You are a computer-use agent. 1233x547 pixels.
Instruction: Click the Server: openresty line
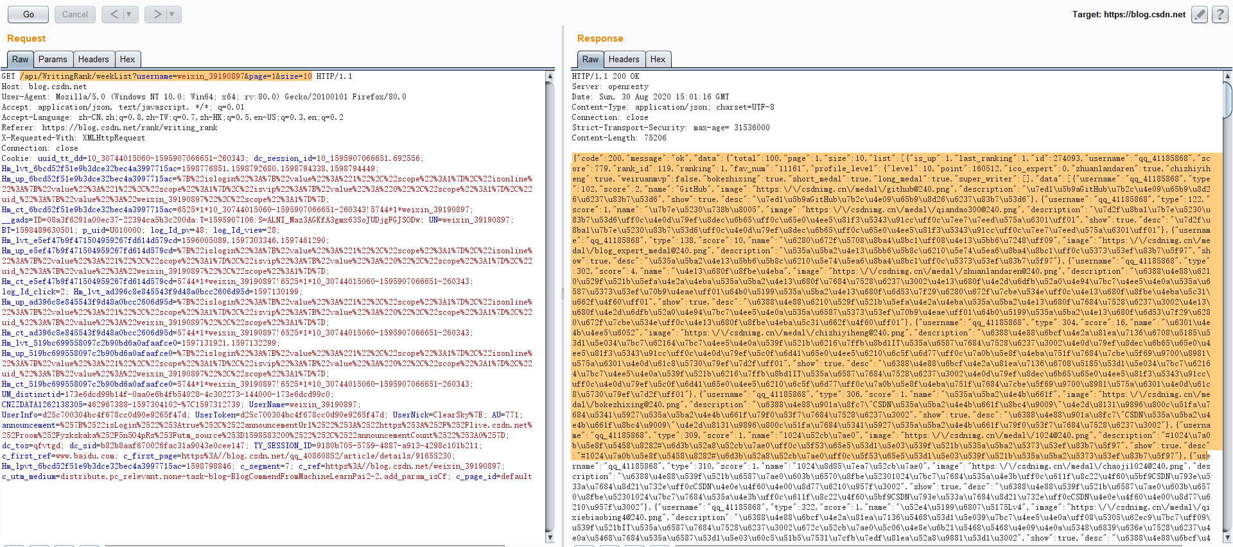point(610,87)
